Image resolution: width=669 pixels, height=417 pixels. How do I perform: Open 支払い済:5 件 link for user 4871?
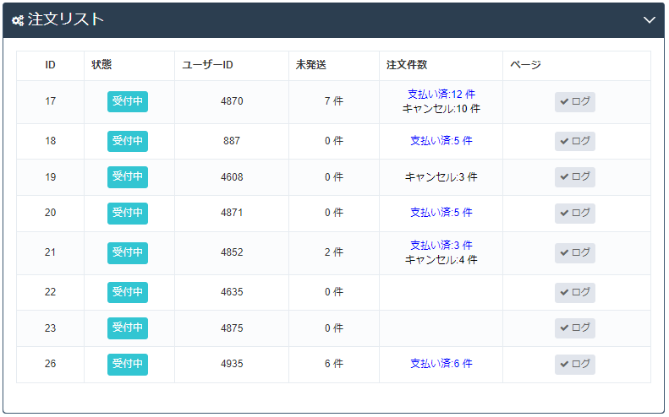point(441,213)
